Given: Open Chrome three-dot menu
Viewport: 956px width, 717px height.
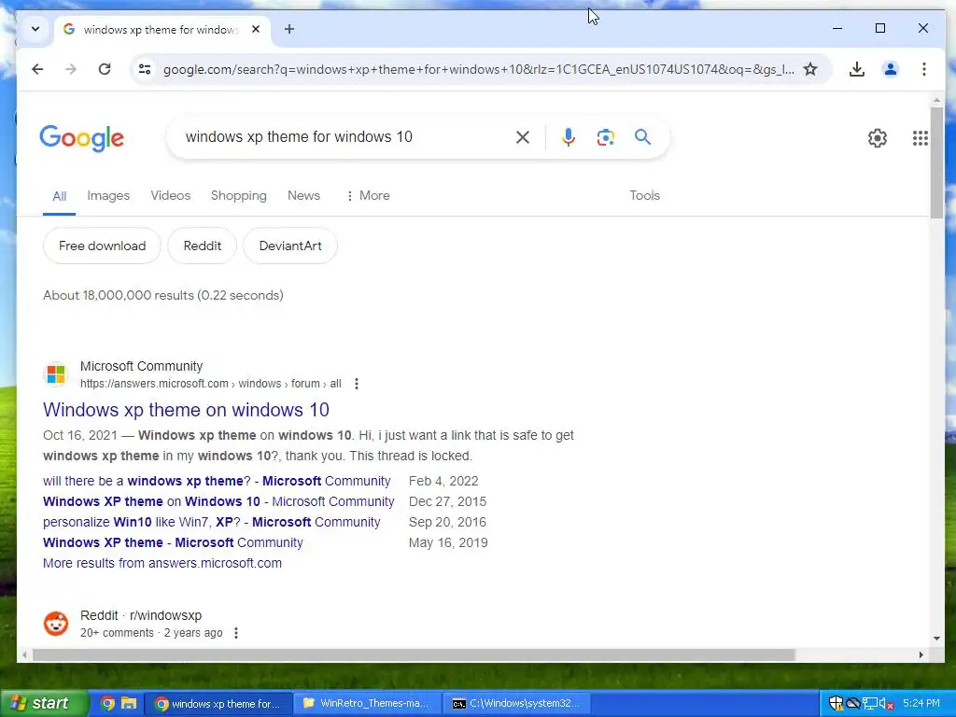Looking at the screenshot, I should click(923, 69).
